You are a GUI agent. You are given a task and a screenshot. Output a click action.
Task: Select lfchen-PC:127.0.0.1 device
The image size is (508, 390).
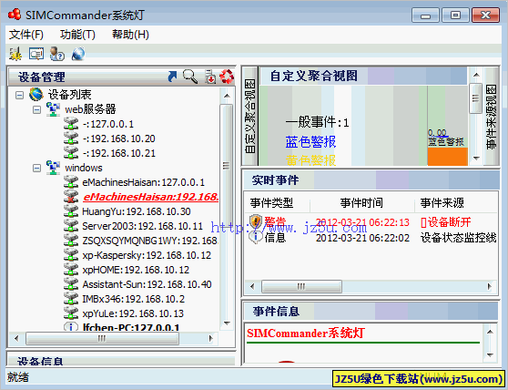click(x=130, y=327)
